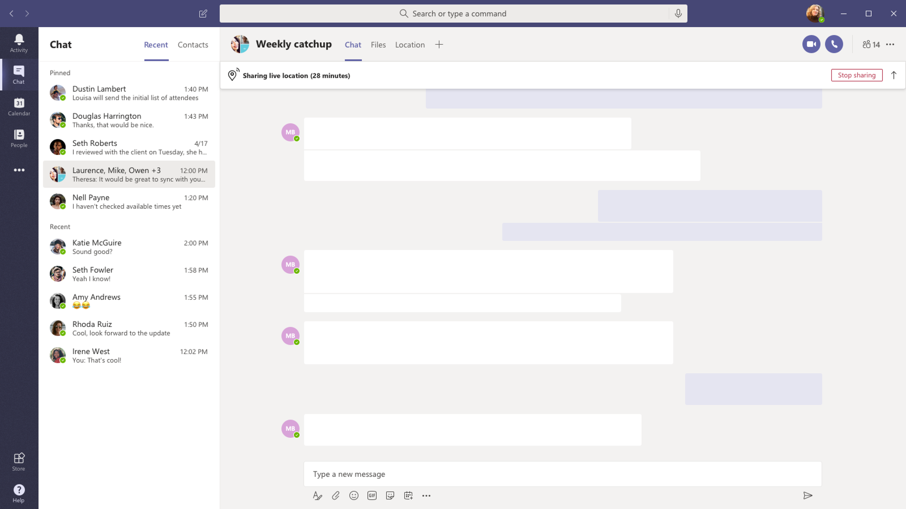
Task: Insert a GIF into the message
Action: coord(372,495)
